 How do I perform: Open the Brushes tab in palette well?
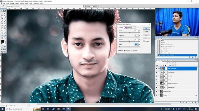95,6
